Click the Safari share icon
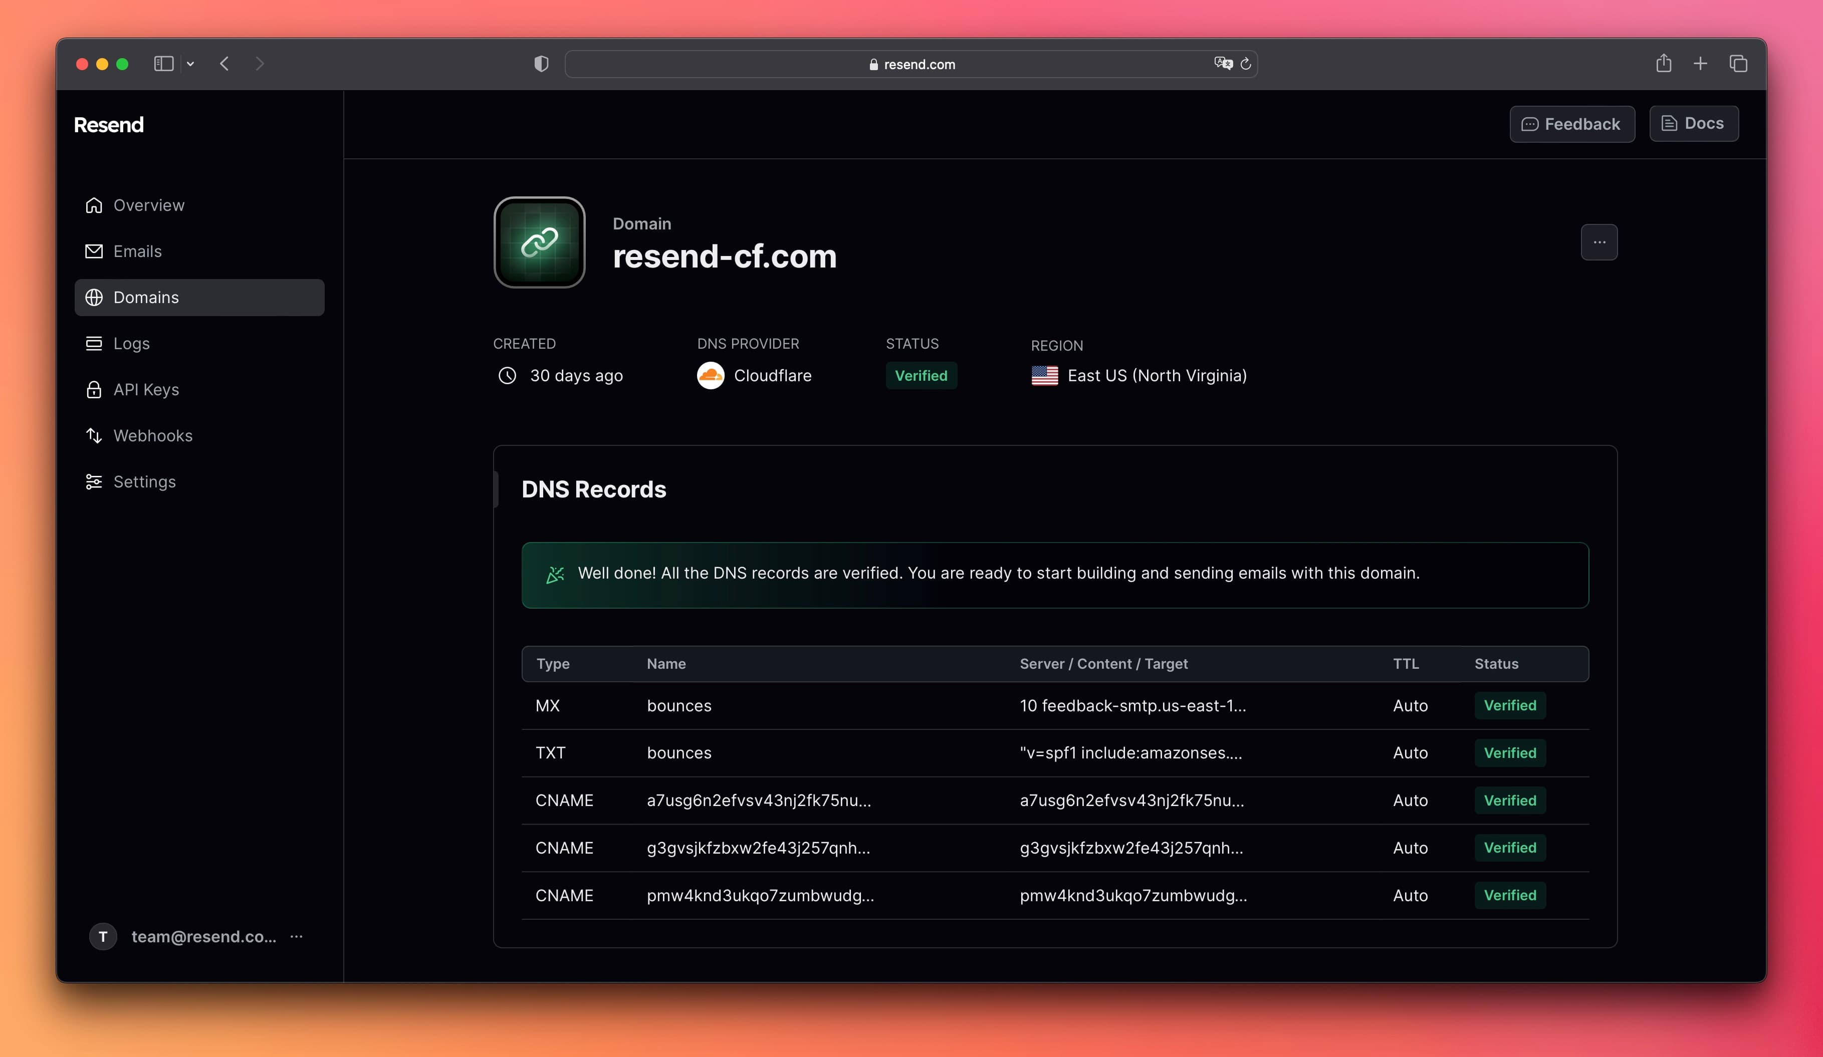Screen dimensions: 1823x1057 [1664, 64]
